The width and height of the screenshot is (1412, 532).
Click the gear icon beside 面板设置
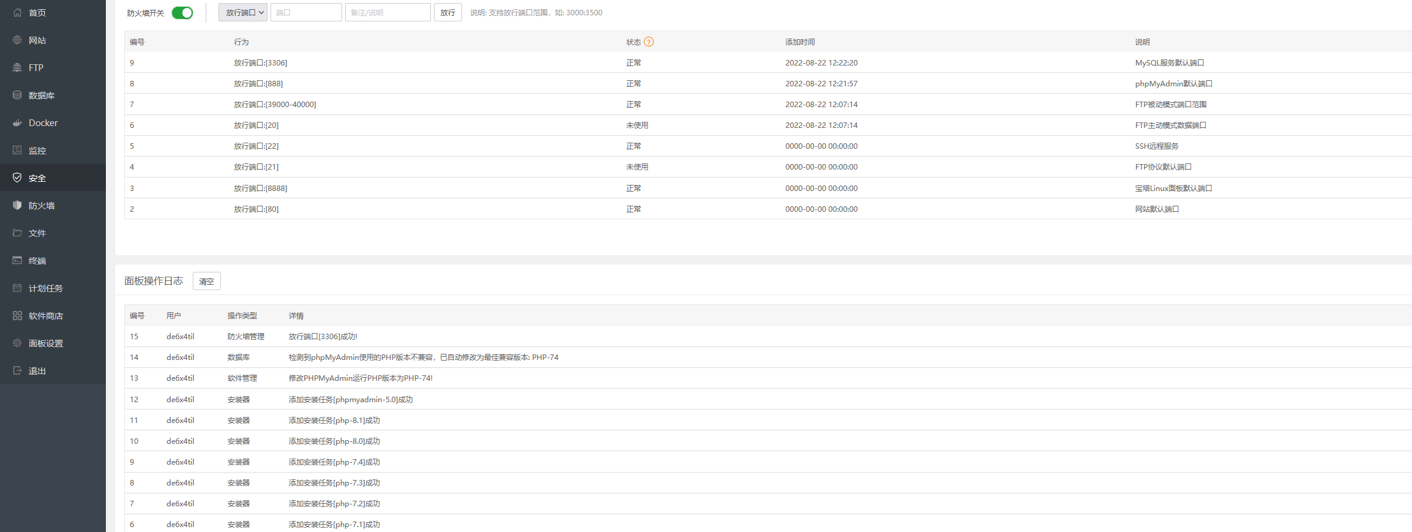pyautogui.click(x=17, y=343)
